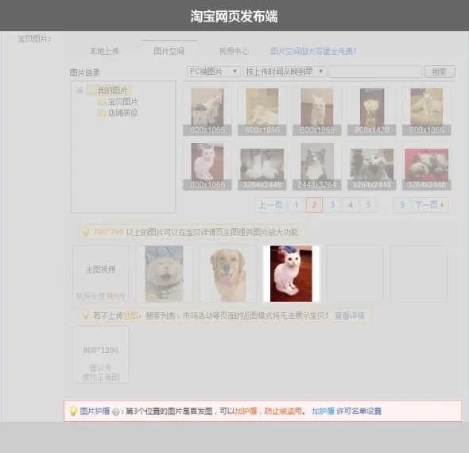Click the 主图视频 upload slot
Image resolution: width=469 pixels, height=453 pixels.
(101, 273)
